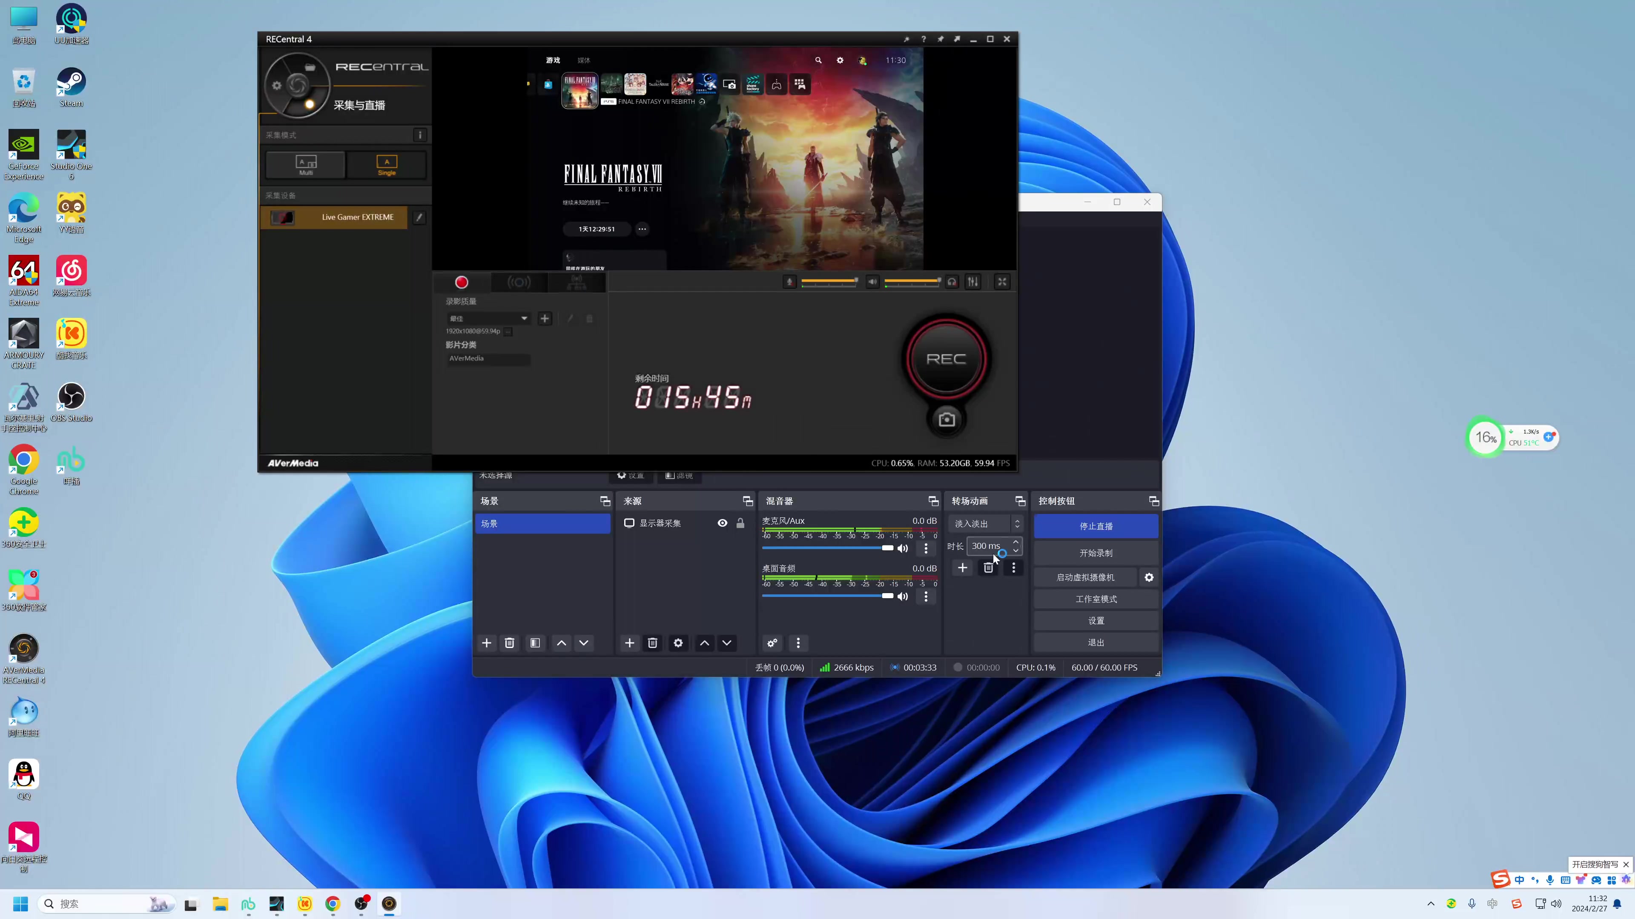Switch RECentral to the streaming mode tab
This screenshot has width=1635, height=919.
point(519,282)
